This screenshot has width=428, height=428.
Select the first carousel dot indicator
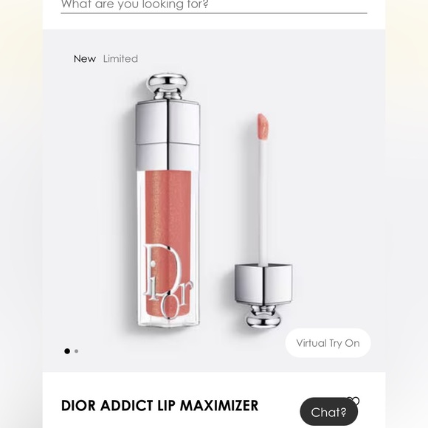pyautogui.click(x=67, y=351)
